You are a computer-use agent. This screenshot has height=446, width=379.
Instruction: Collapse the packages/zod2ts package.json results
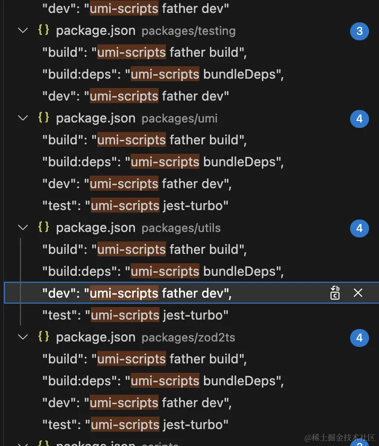(23, 337)
